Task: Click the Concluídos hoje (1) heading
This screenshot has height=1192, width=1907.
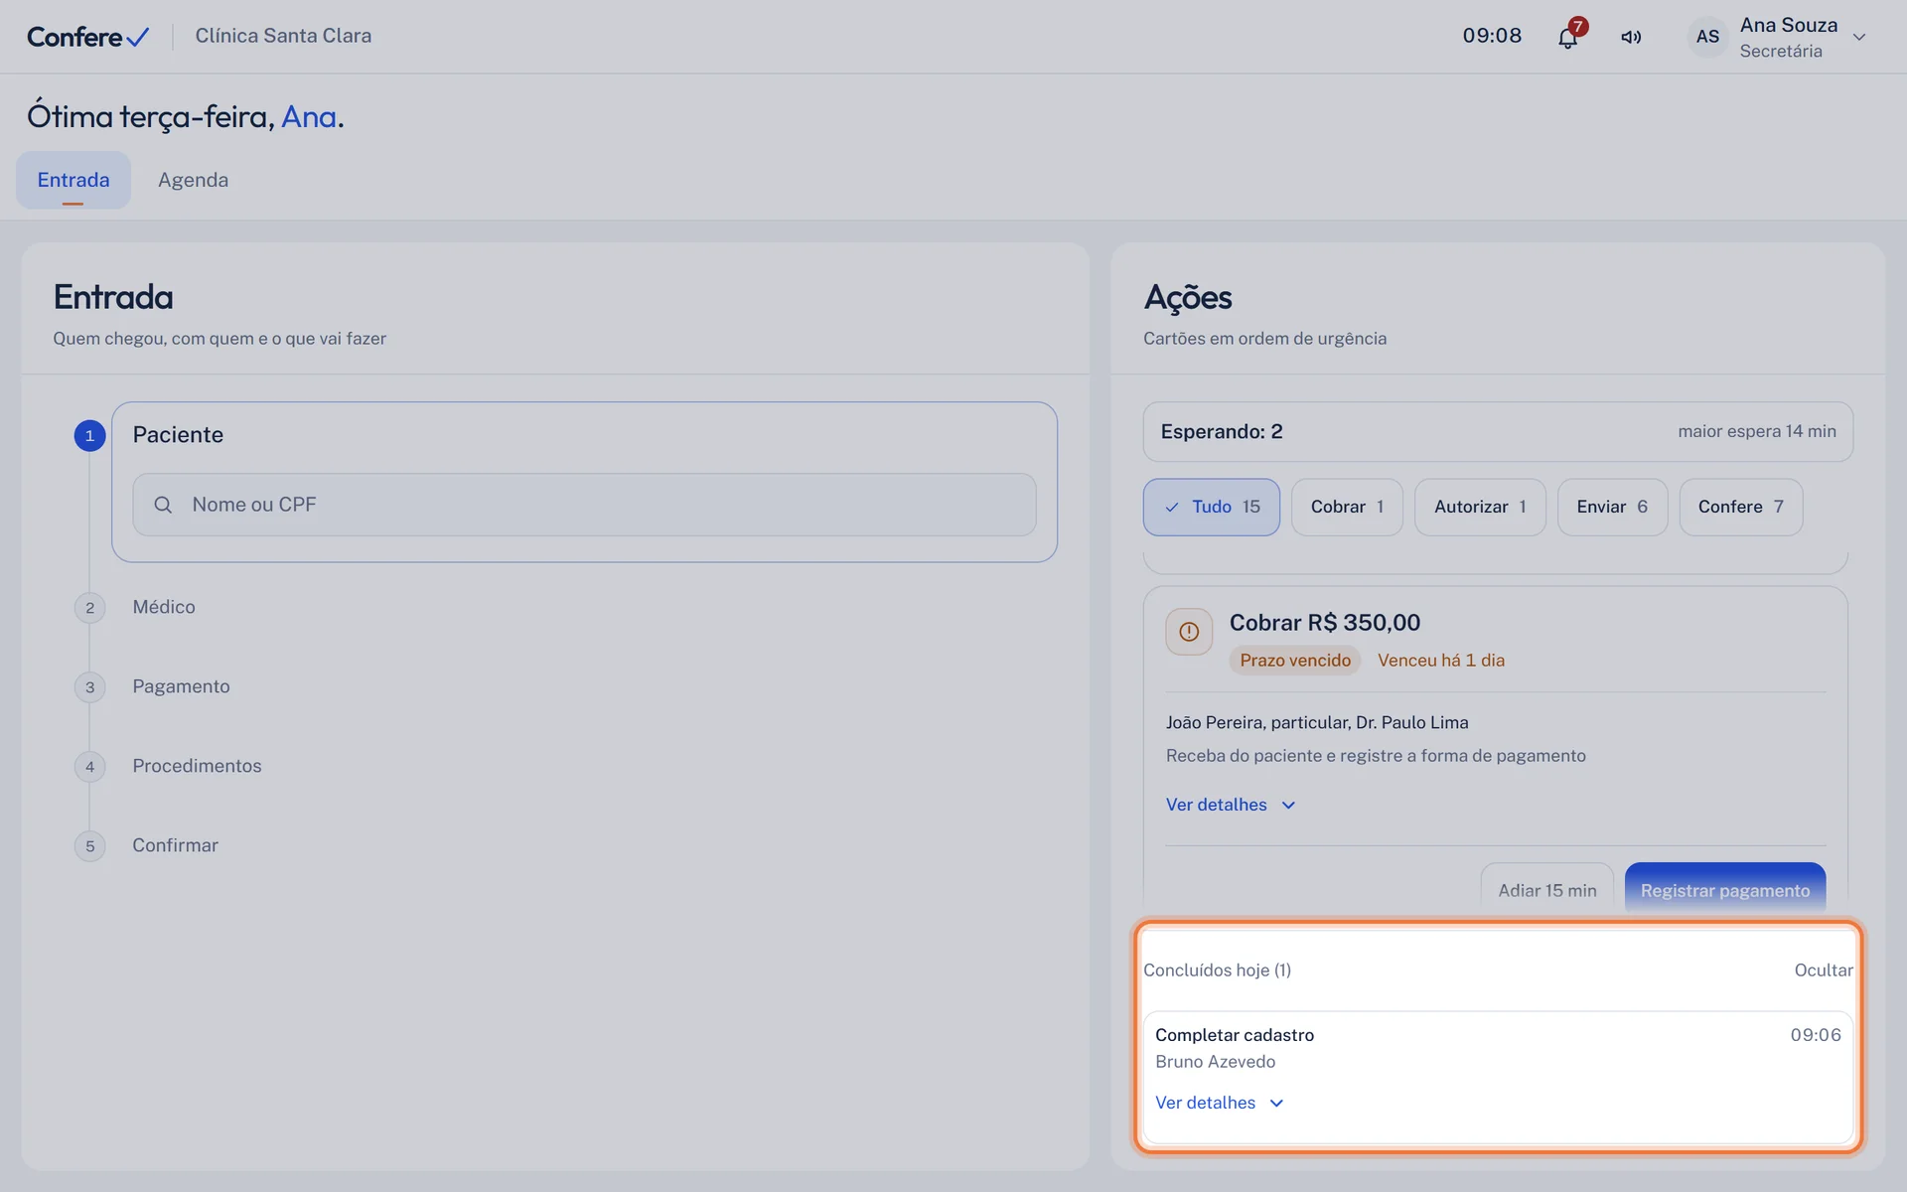Action: click(1217, 969)
